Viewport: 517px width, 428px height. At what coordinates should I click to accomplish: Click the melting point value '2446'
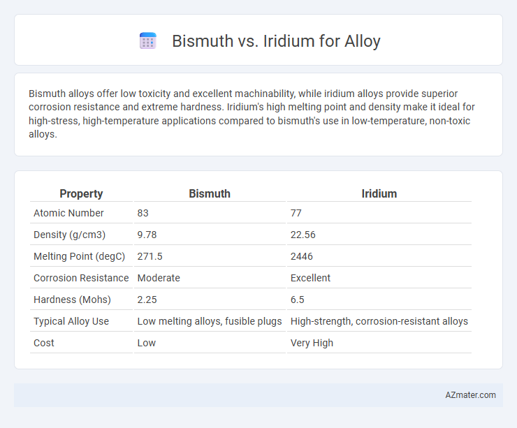(301, 256)
